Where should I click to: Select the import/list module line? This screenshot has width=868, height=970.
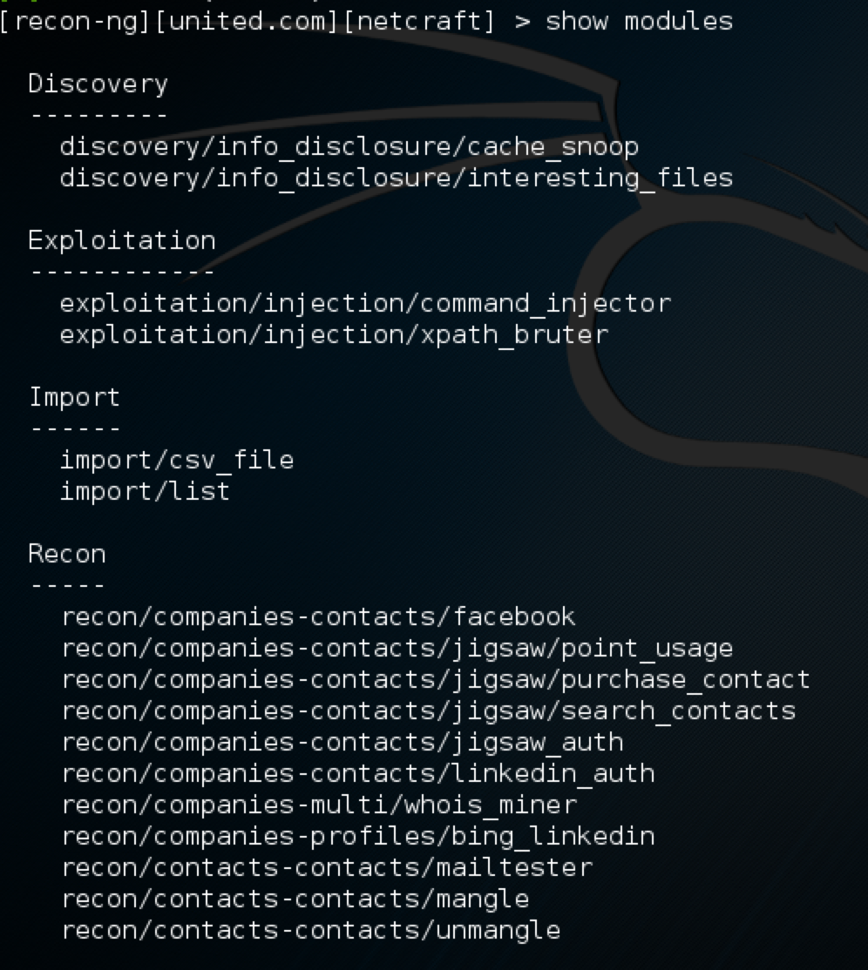pos(145,491)
